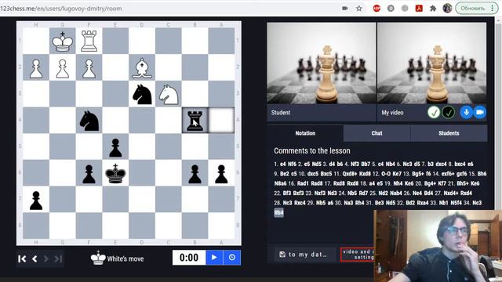Select the black pawn on a6
This screenshot has width=502, height=282.
(x=221, y=173)
